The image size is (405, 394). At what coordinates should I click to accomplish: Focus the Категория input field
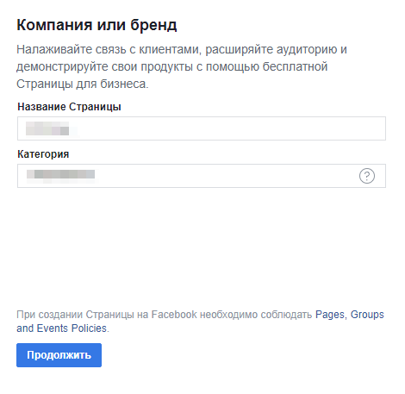click(202, 176)
